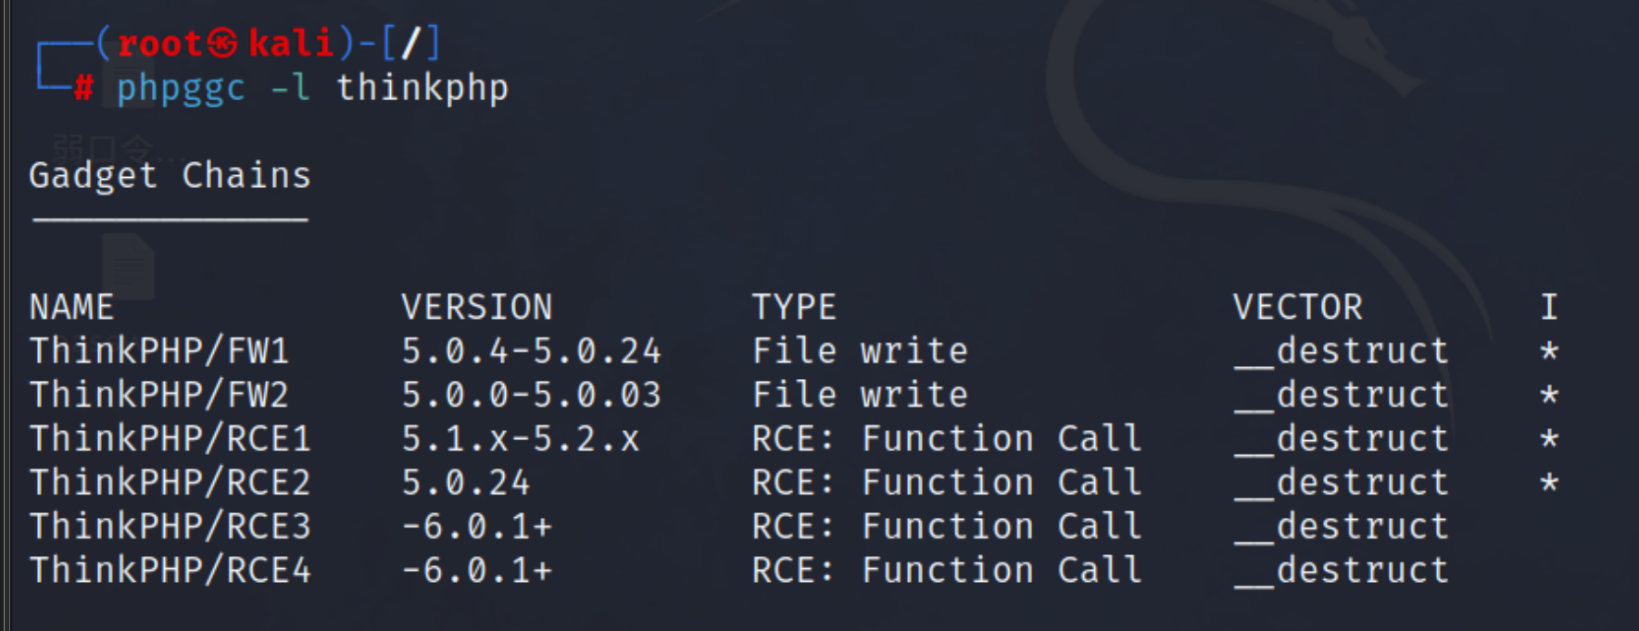Click the asterisk in the ThinkPHP/RCE1 row
This screenshot has height=631, width=1639.
coord(1549,439)
